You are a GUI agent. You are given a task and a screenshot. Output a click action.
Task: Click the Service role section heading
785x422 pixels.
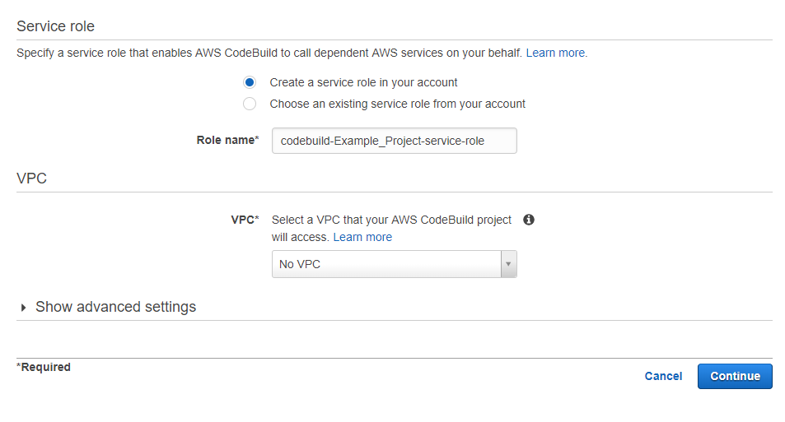click(x=55, y=26)
